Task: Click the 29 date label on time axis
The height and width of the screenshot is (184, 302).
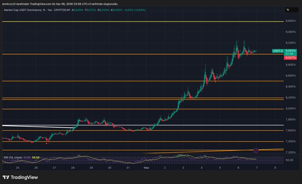Action: [x=91, y=168]
